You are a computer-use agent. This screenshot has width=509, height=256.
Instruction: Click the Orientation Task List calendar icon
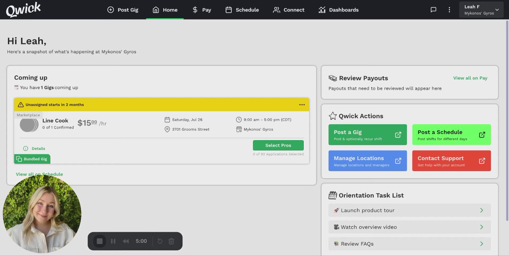pos(333,195)
